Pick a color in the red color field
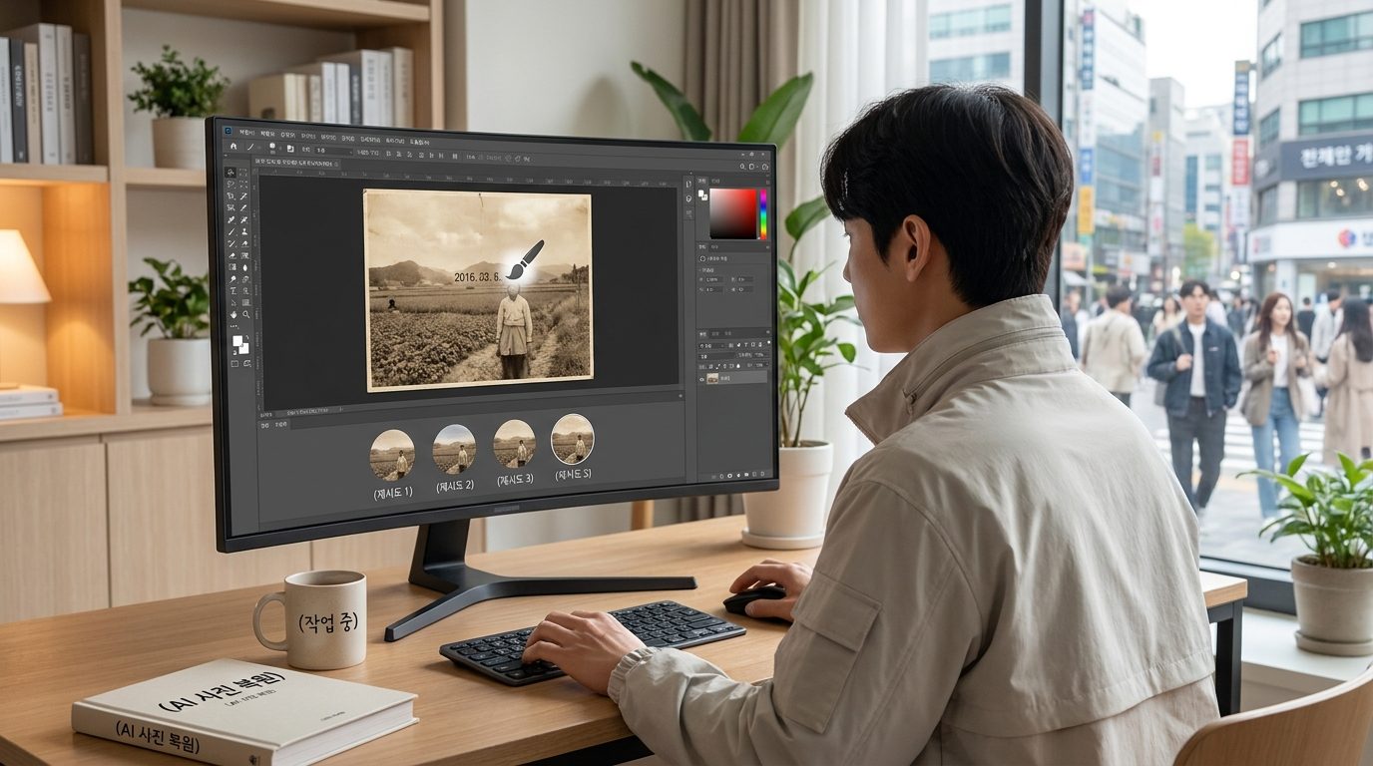 click(733, 213)
